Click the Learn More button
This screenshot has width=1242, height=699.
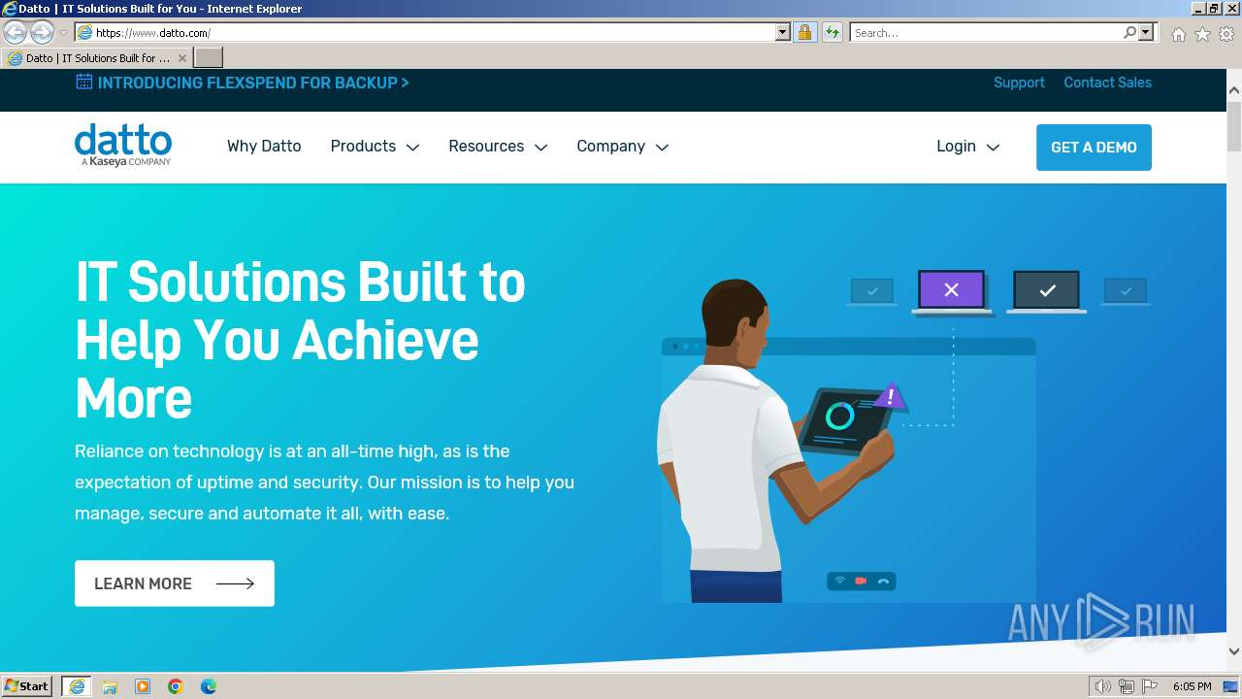[x=175, y=583]
